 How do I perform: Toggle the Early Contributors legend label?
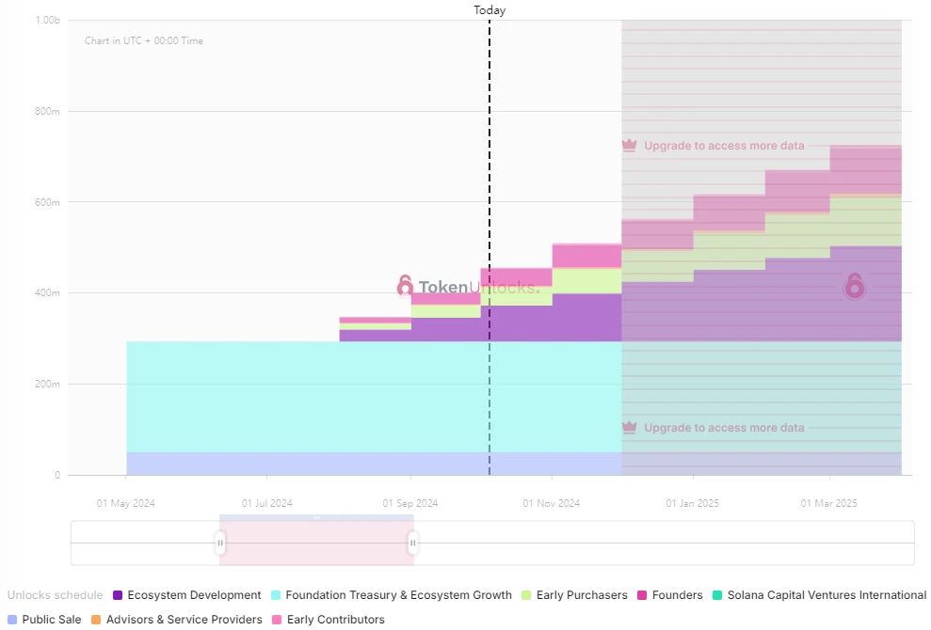(x=335, y=620)
